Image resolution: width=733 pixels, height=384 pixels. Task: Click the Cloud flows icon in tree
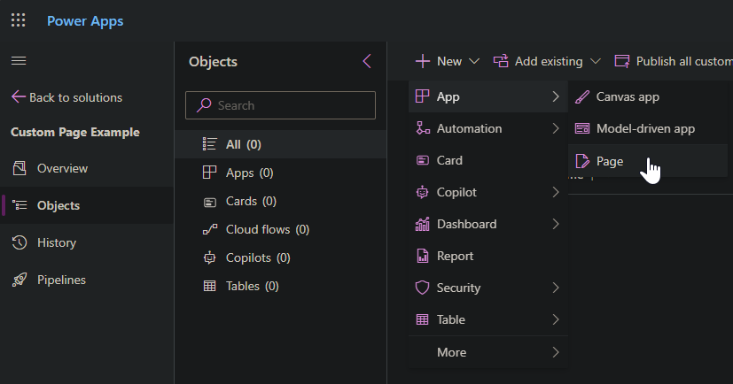[210, 229]
